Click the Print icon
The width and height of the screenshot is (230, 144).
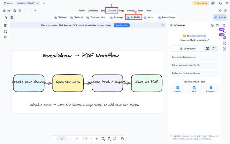pyautogui.click(x=20, y=11)
